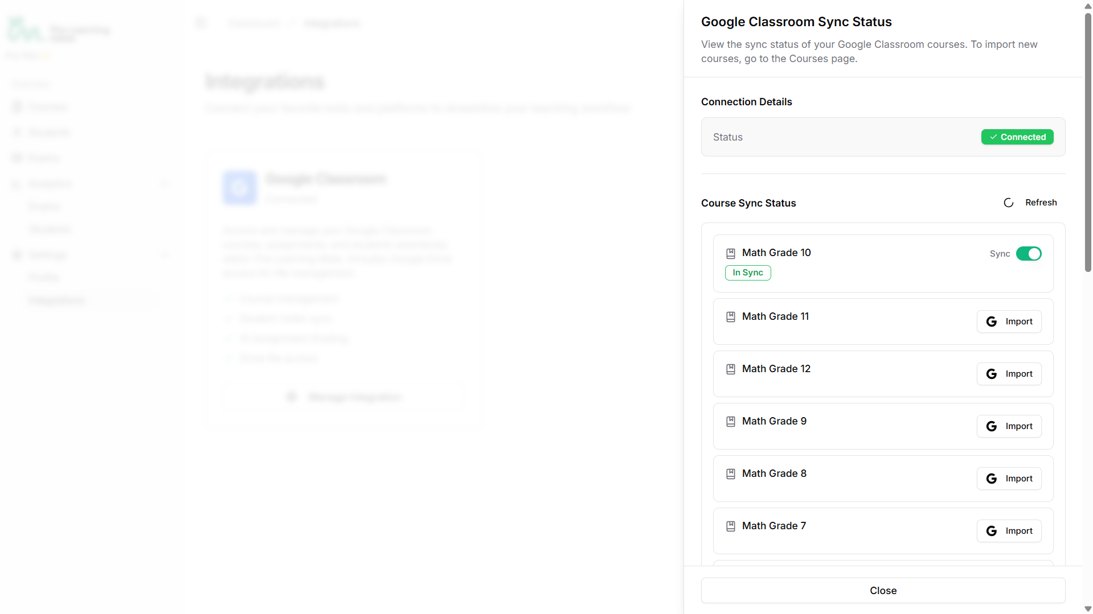Click the Math Grade 9 course name
1093x614 pixels.
pos(774,421)
